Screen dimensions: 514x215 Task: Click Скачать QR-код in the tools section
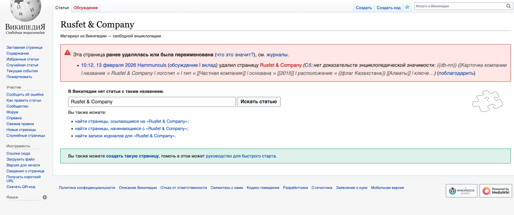coord(21,186)
